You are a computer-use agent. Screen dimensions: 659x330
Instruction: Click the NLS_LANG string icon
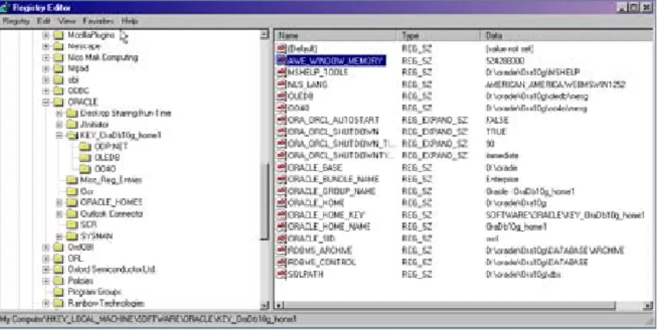click(281, 85)
